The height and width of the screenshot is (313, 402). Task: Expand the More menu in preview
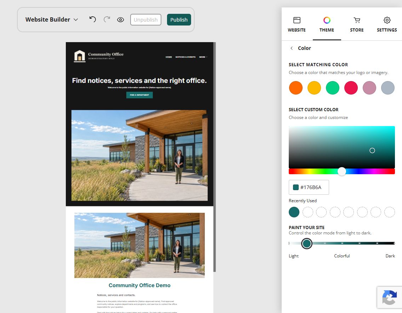[x=203, y=57]
